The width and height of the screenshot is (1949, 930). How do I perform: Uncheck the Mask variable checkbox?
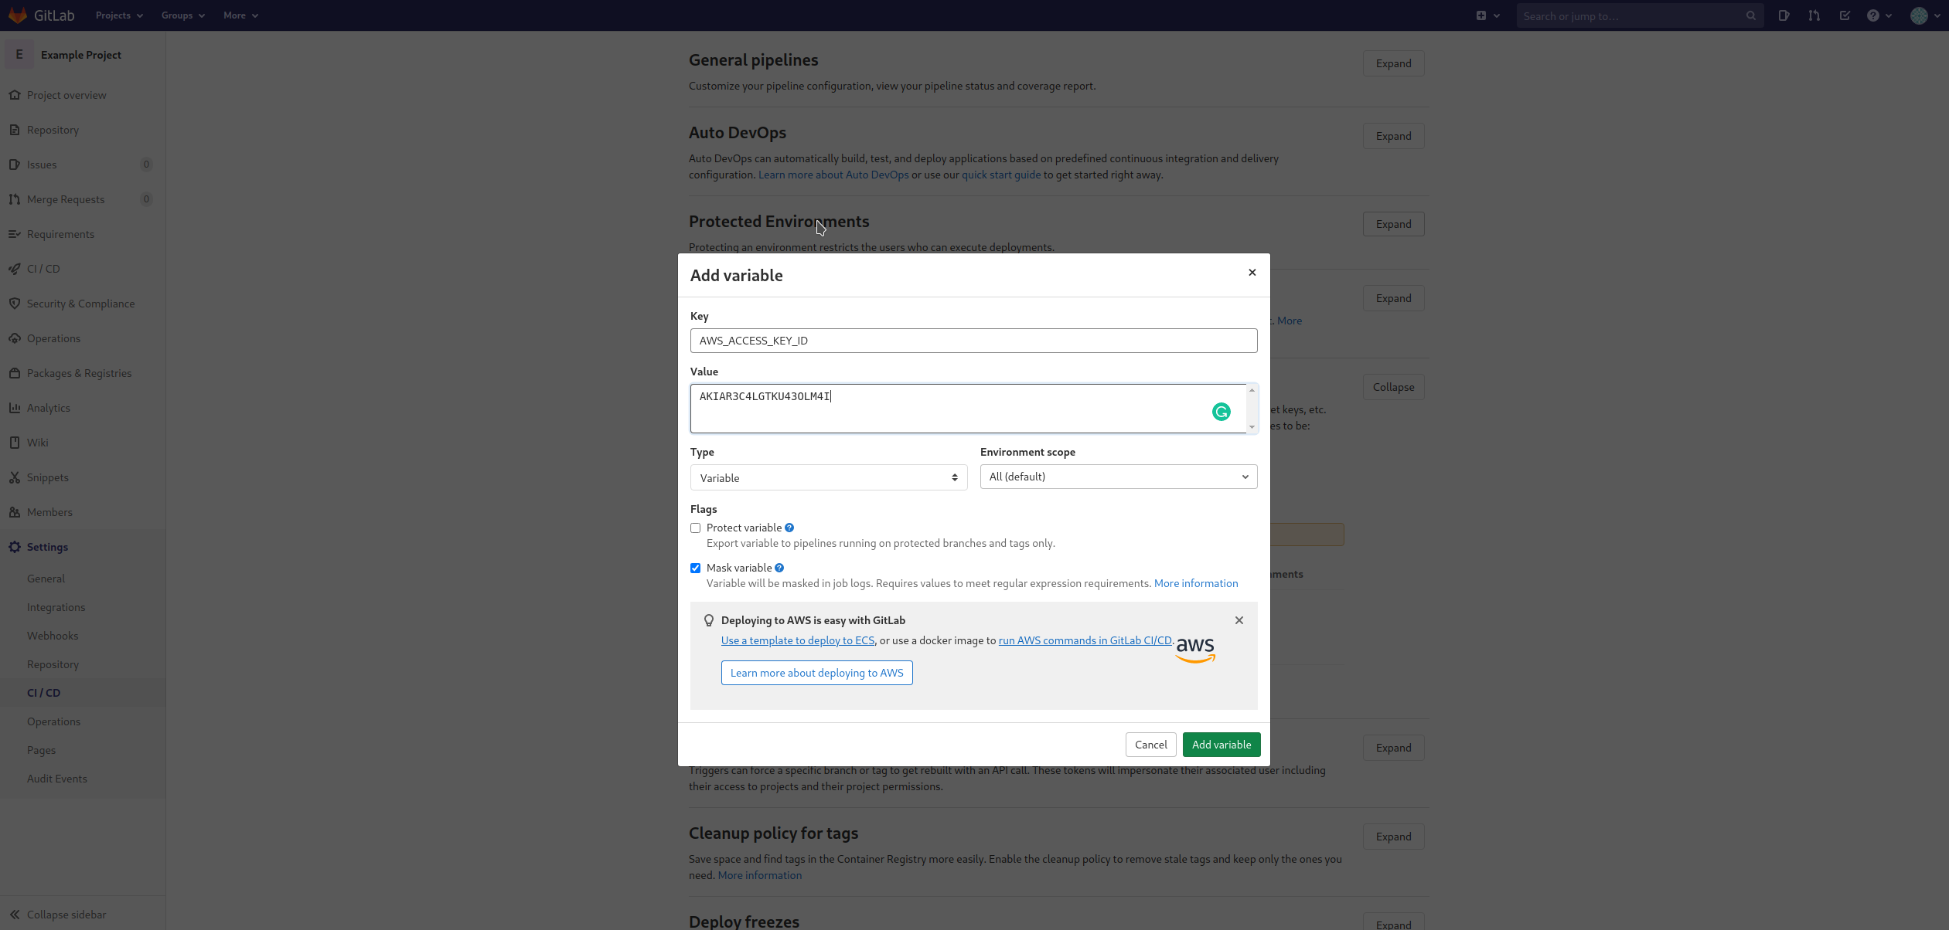pos(695,569)
